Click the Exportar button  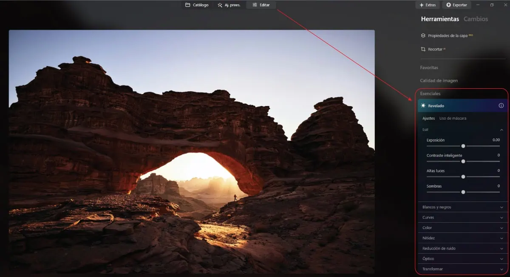tap(456, 5)
